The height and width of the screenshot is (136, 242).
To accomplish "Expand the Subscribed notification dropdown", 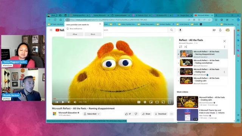I will pos(92,114).
